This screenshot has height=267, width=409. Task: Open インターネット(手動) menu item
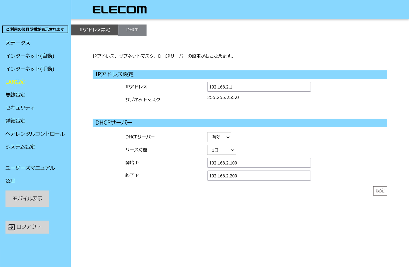(x=30, y=69)
